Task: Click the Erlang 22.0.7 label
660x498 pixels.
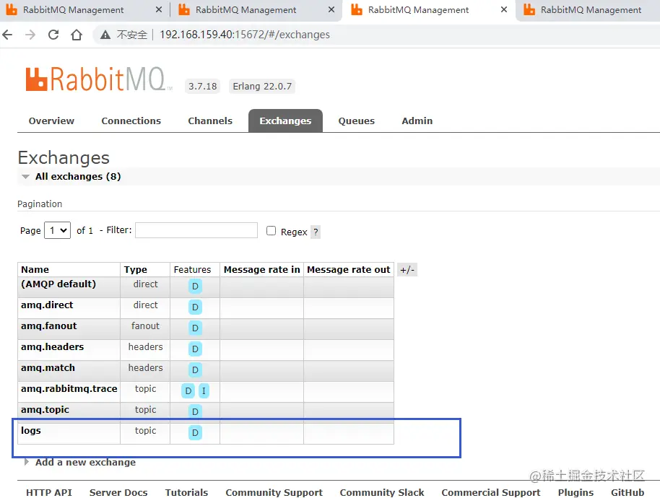Action: (x=262, y=87)
